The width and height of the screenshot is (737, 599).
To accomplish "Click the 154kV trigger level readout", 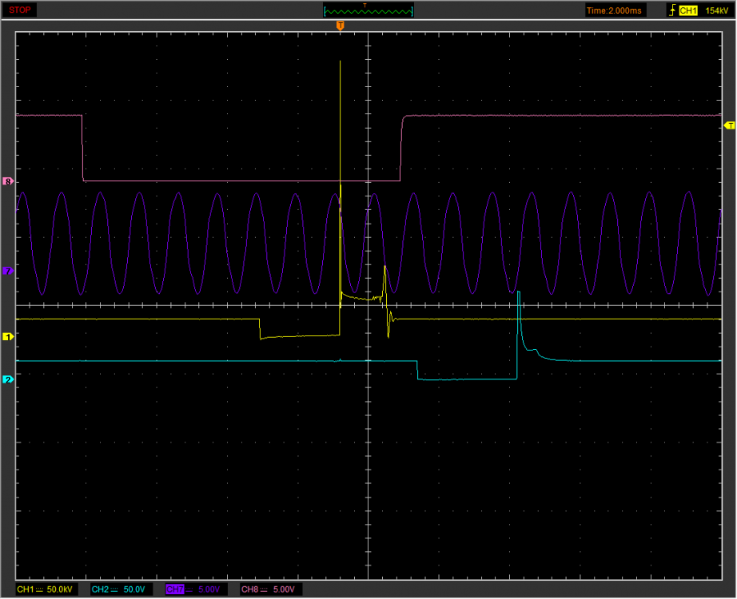I will [716, 10].
